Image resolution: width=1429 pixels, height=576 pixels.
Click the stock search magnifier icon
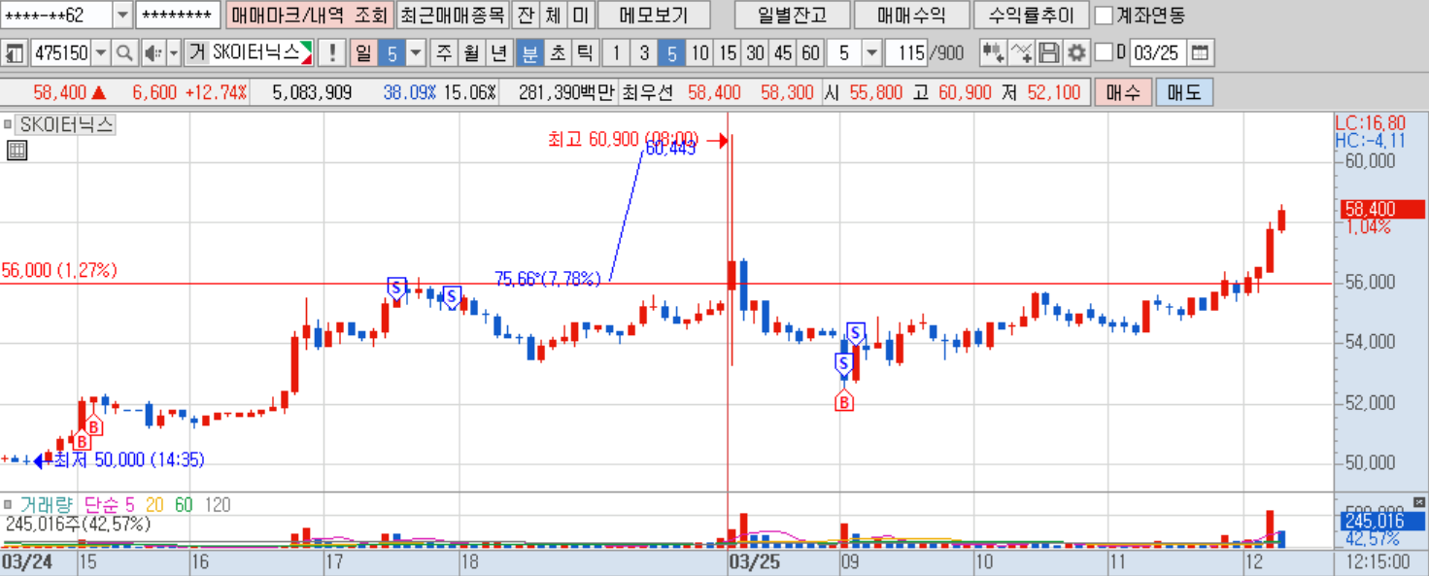coord(124,52)
